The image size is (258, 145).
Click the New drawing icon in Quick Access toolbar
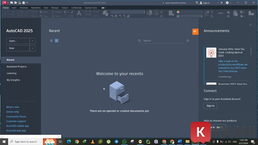12,3
